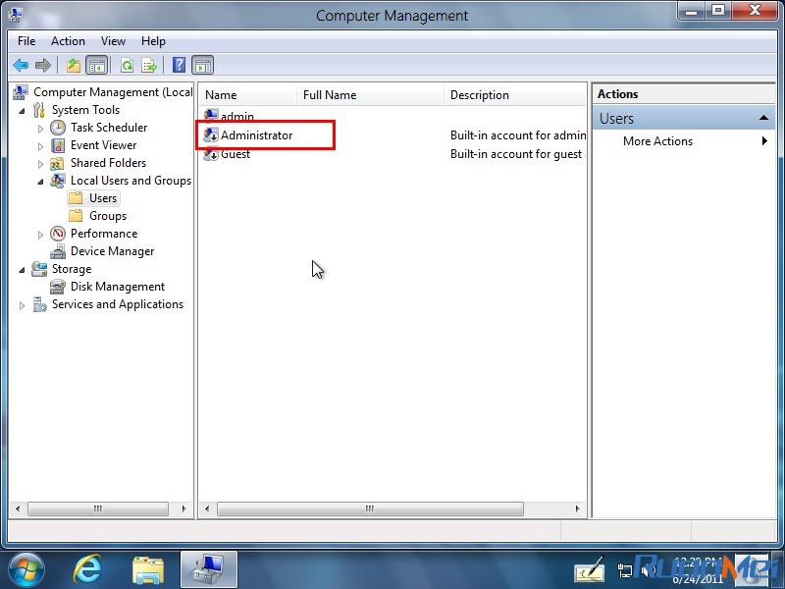Click right arrow of user list scrollbar
785x589 pixels.
point(577,509)
